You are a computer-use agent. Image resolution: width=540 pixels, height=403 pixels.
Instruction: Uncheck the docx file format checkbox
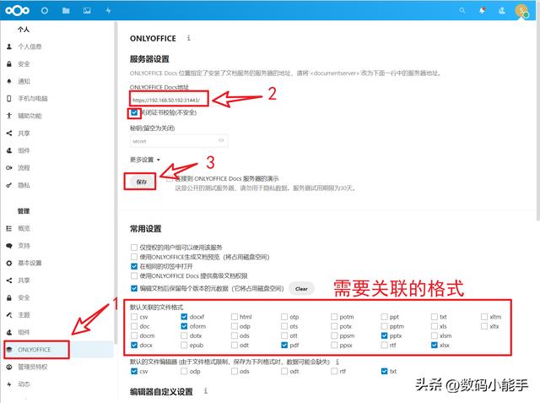pyautogui.click(x=134, y=345)
